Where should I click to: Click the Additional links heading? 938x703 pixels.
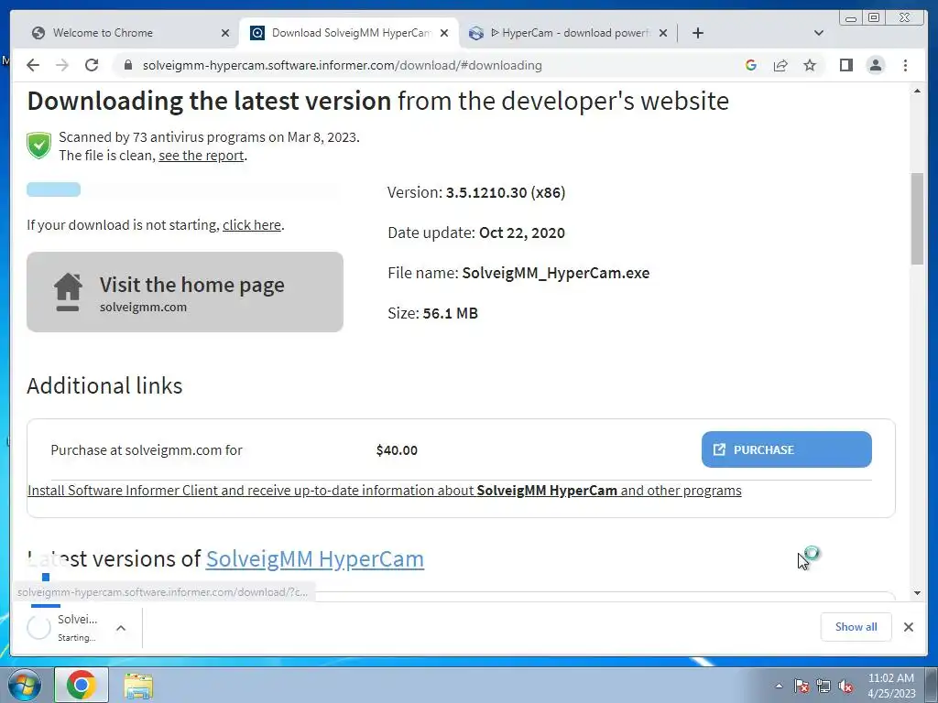[104, 385]
